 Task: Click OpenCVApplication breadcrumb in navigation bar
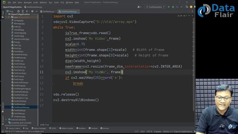(12, 7)
